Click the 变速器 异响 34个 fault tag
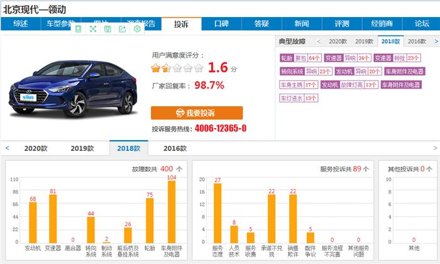The image size is (440, 264). [348, 58]
